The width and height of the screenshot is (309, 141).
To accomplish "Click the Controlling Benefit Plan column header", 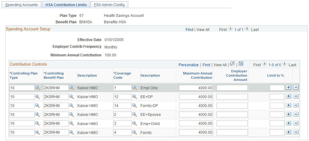I will 53,75.
